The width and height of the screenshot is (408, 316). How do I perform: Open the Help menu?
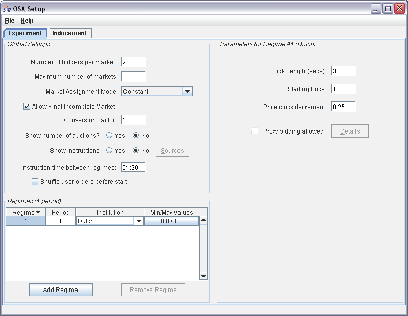(27, 21)
